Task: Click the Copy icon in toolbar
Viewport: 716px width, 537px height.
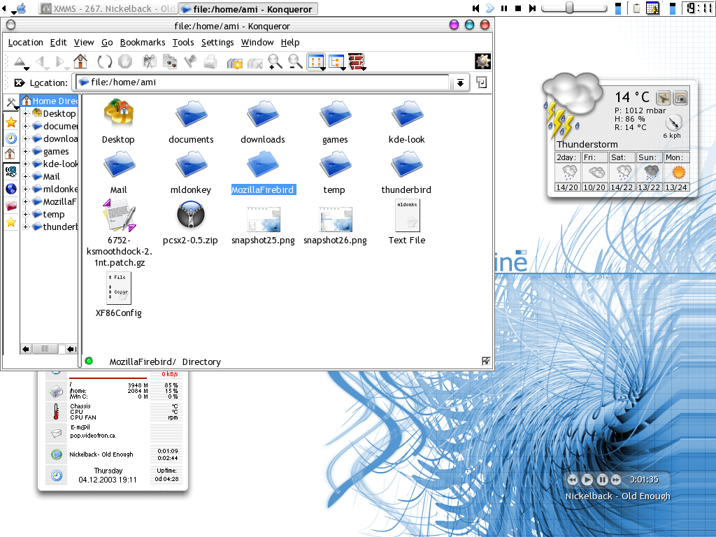Action: click(170, 62)
